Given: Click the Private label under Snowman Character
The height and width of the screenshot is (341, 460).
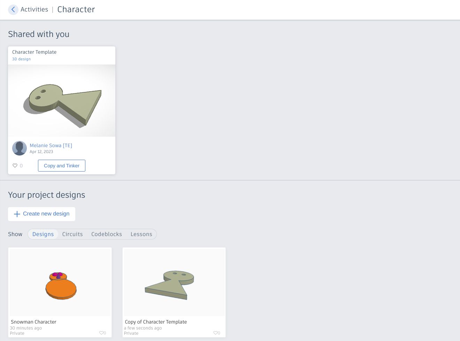Looking at the screenshot, I should [x=17, y=333].
